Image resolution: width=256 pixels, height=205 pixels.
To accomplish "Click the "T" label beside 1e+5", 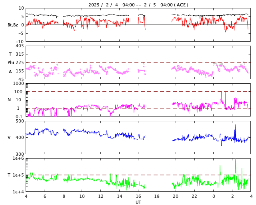I will click(9, 175).
